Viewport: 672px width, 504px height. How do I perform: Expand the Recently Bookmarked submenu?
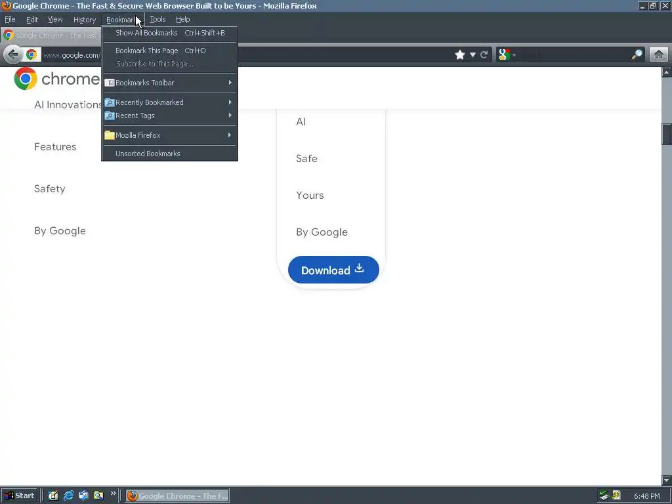(170, 102)
